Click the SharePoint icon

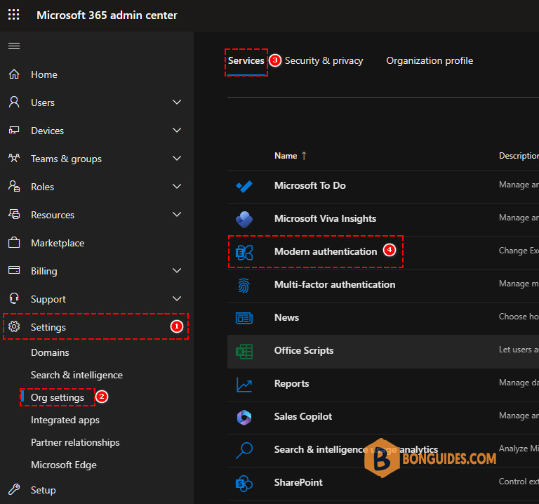coord(244,484)
